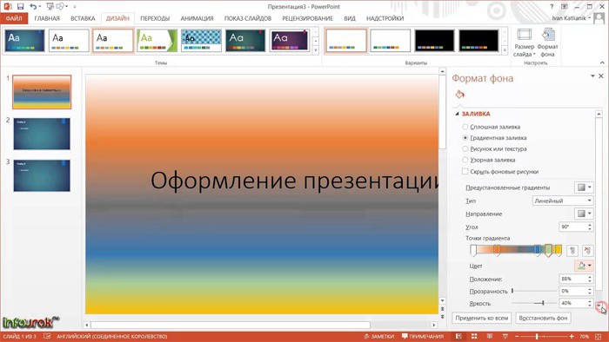Switch to the АНИМАЦИЯ tab
The image size is (609, 342).
(x=197, y=18)
